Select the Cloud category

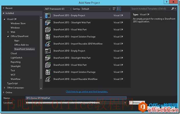pyautogui.click(x=14, y=53)
